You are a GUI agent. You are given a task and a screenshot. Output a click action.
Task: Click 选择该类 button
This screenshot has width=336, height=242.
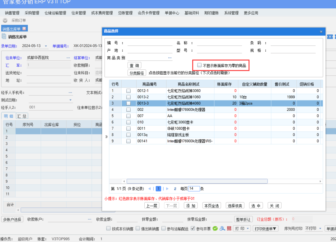[235, 206]
